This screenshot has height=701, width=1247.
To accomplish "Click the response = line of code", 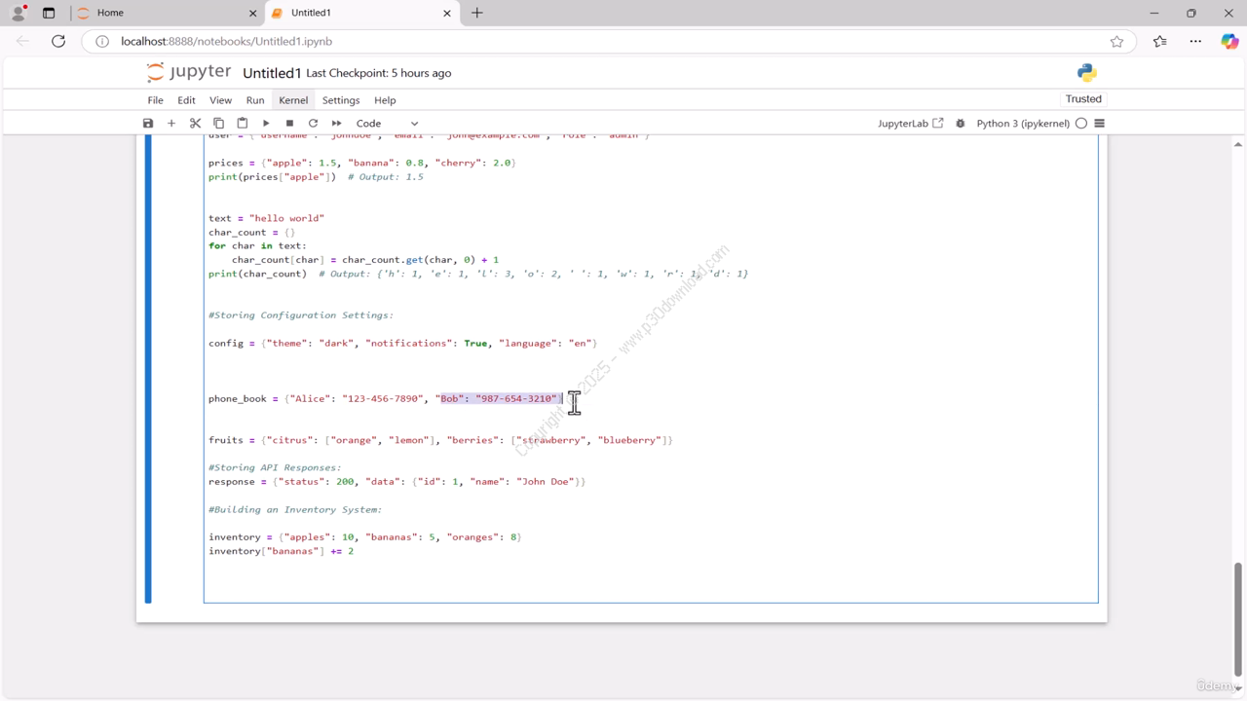I will pyautogui.click(x=397, y=481).
